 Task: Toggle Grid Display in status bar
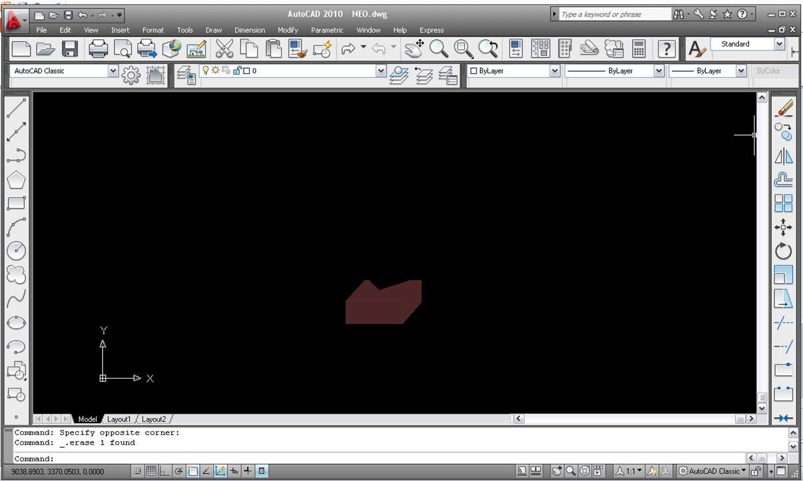tap(151, 471)
